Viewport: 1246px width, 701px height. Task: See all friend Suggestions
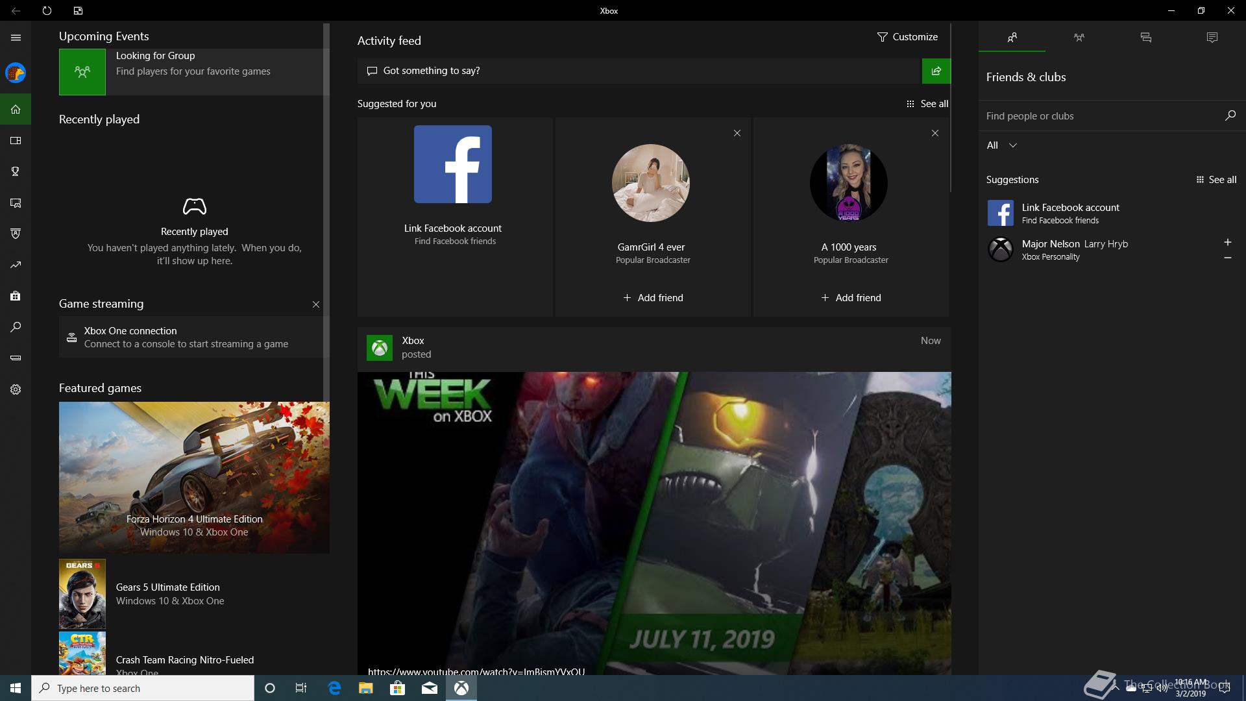[x=1216, y=180]
